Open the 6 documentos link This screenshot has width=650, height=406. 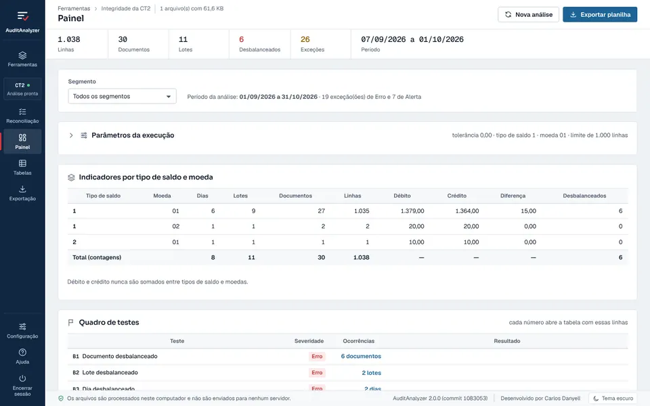pyautogui.click(x=361, y=357)
